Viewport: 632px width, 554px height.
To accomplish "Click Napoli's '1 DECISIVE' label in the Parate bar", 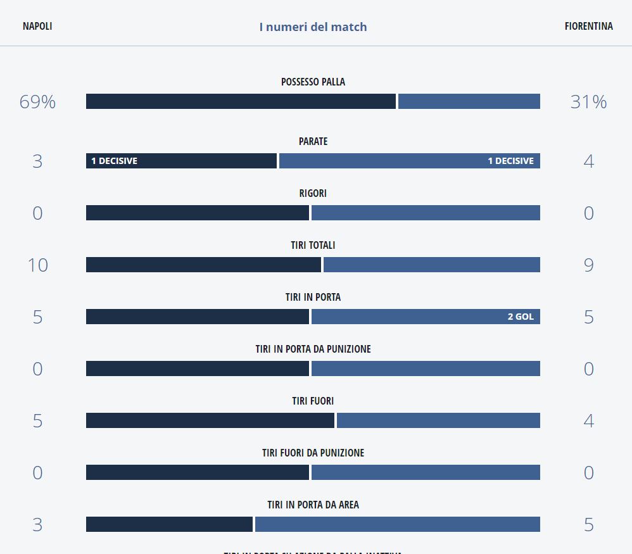I will (114, 161).
